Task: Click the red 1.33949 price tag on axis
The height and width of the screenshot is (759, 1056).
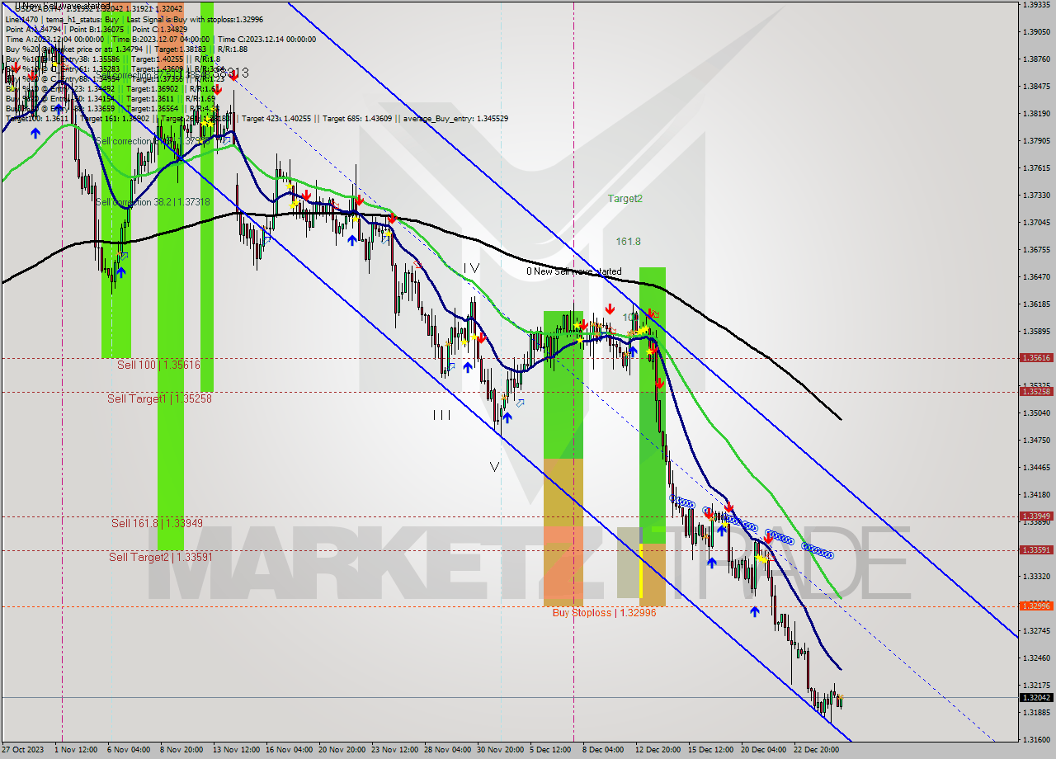Action: [x=1036, y=516]
